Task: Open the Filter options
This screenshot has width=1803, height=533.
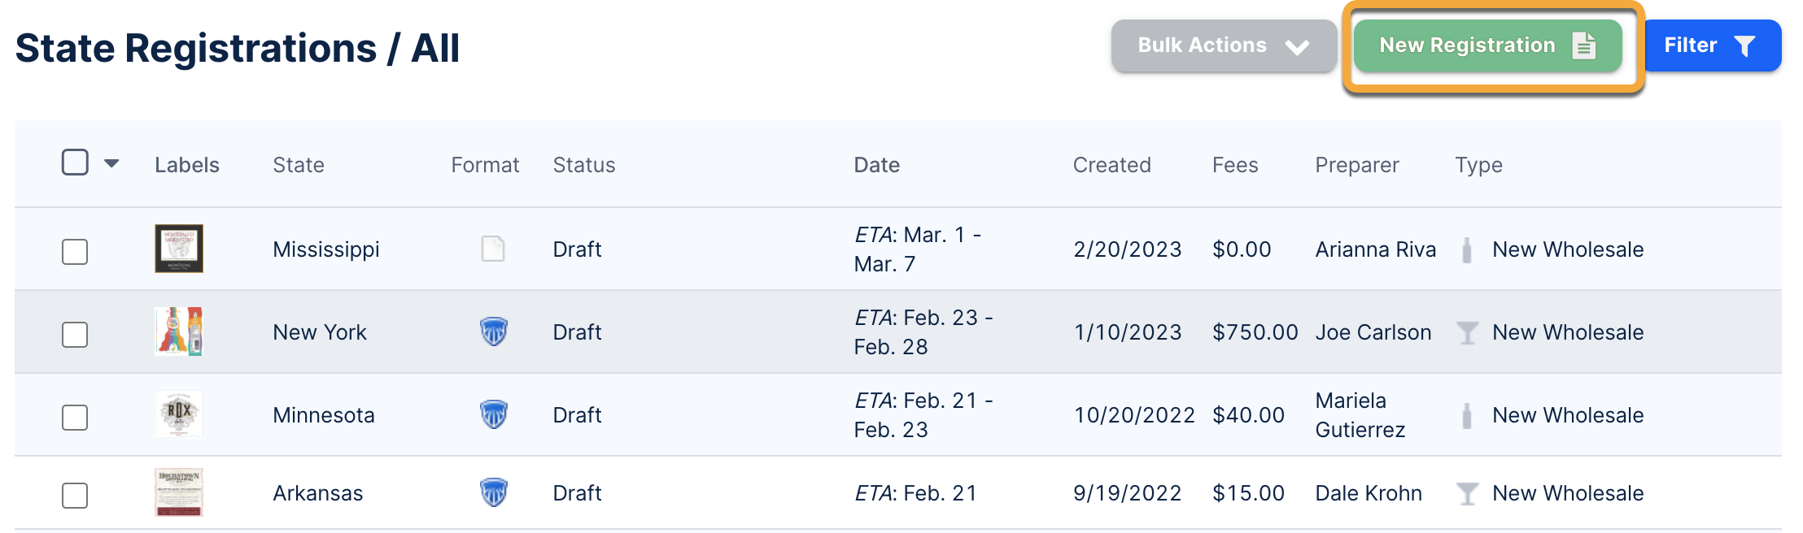Action: 1712,45
